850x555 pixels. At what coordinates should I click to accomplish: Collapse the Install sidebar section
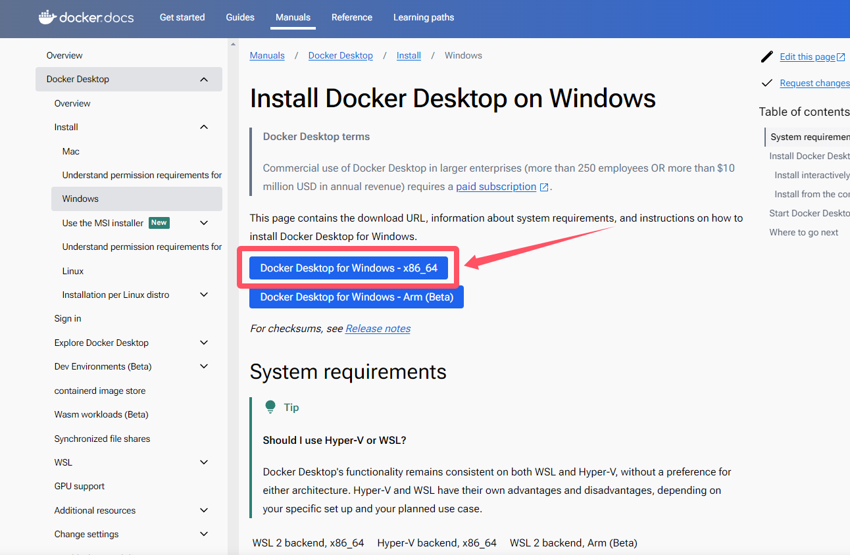204,127
